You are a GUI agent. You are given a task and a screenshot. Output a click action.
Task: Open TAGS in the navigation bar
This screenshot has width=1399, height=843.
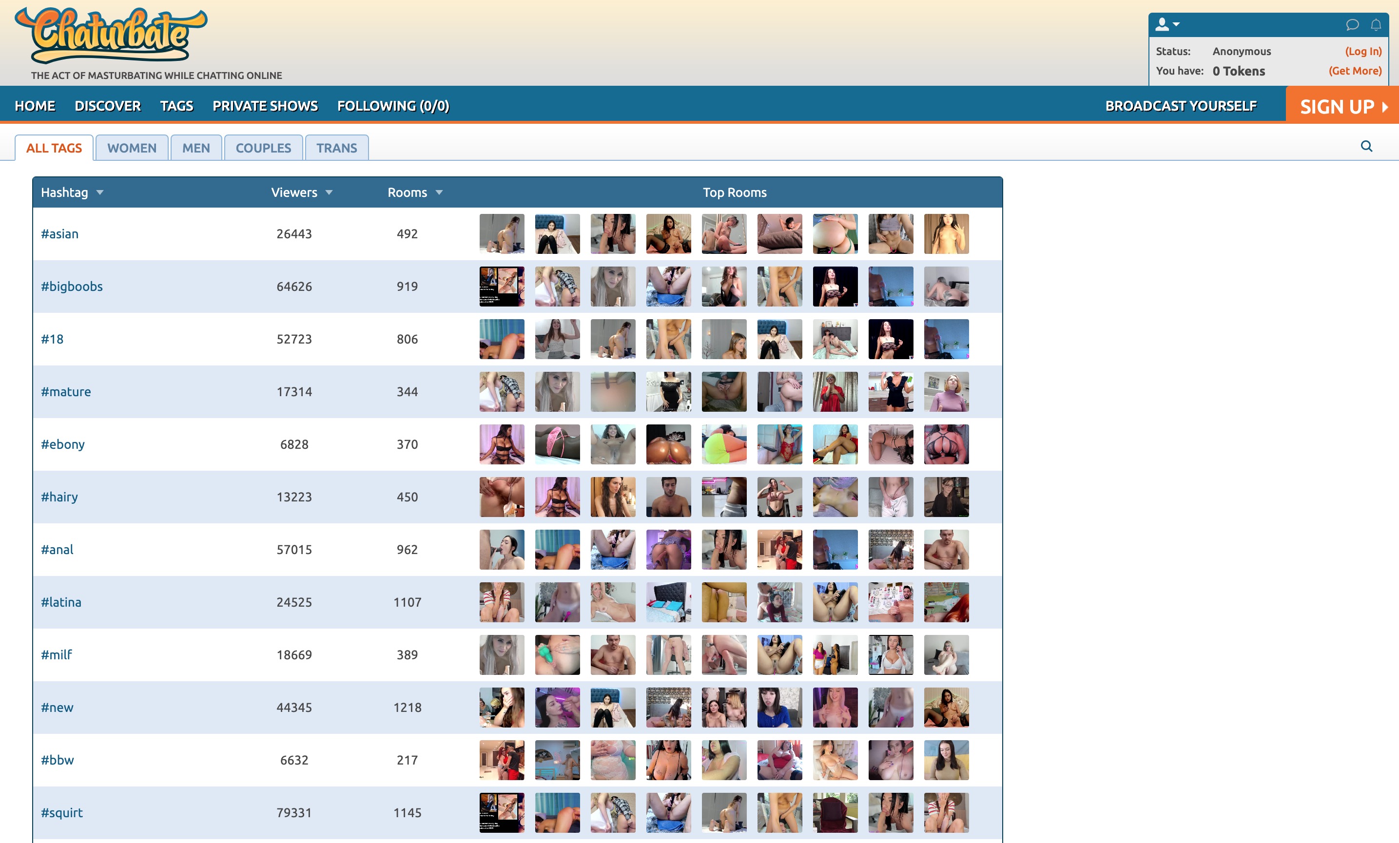[176, 106]
